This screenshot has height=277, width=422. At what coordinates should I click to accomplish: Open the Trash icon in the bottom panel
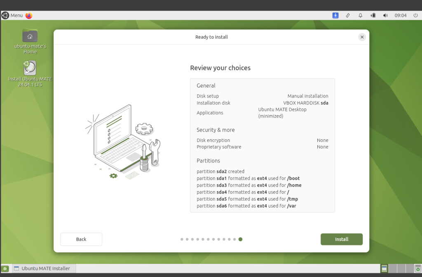coord(417,269)
